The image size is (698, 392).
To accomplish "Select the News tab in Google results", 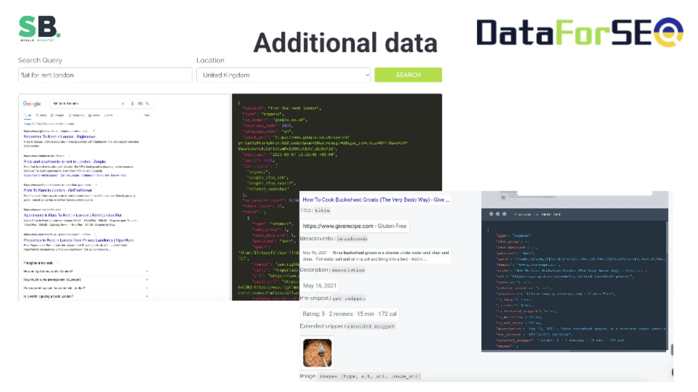I will tap(94, 115).
